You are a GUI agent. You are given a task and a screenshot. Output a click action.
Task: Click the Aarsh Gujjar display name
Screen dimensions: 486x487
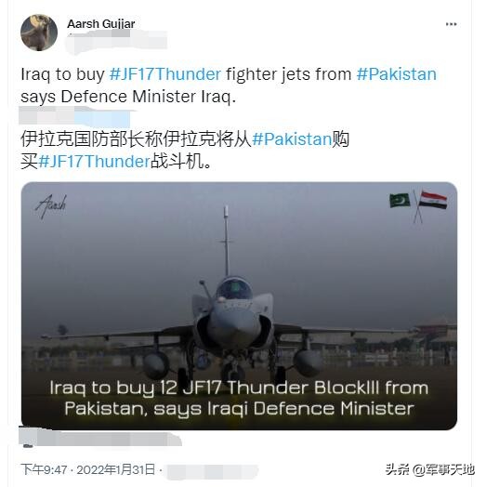click(x=101, y=24)
